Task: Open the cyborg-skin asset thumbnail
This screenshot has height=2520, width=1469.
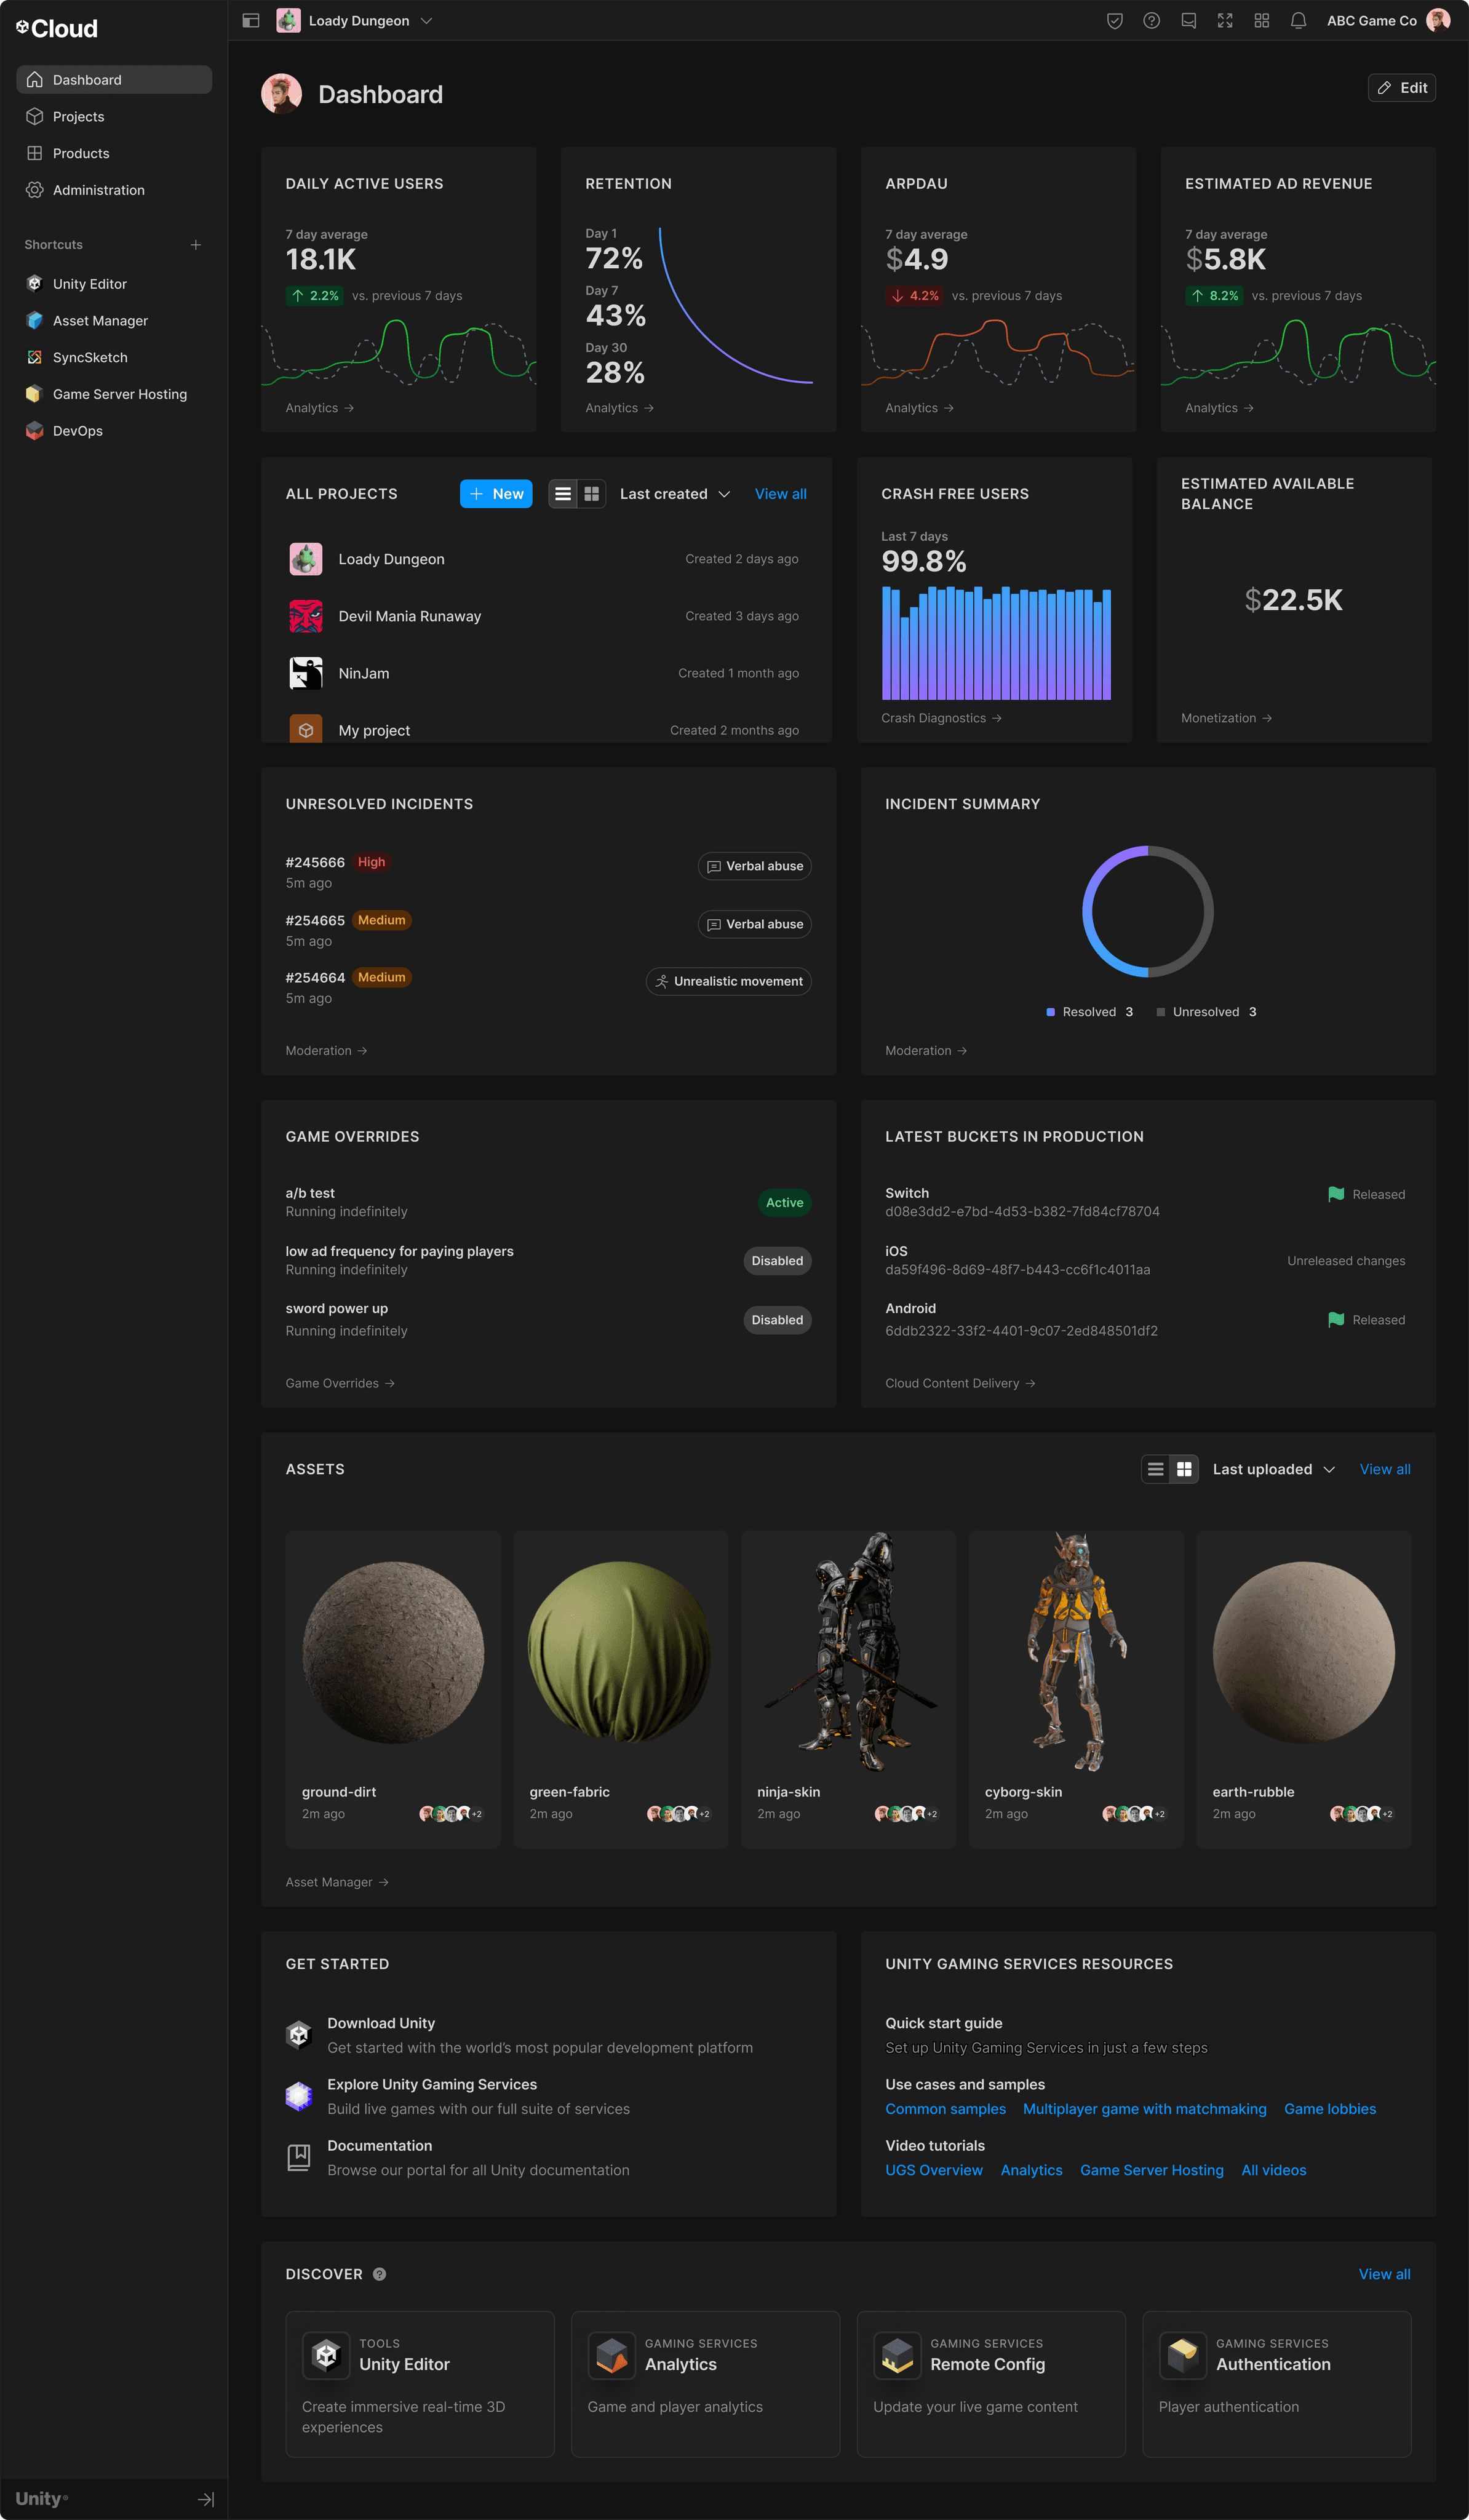Action: 1076,1652
